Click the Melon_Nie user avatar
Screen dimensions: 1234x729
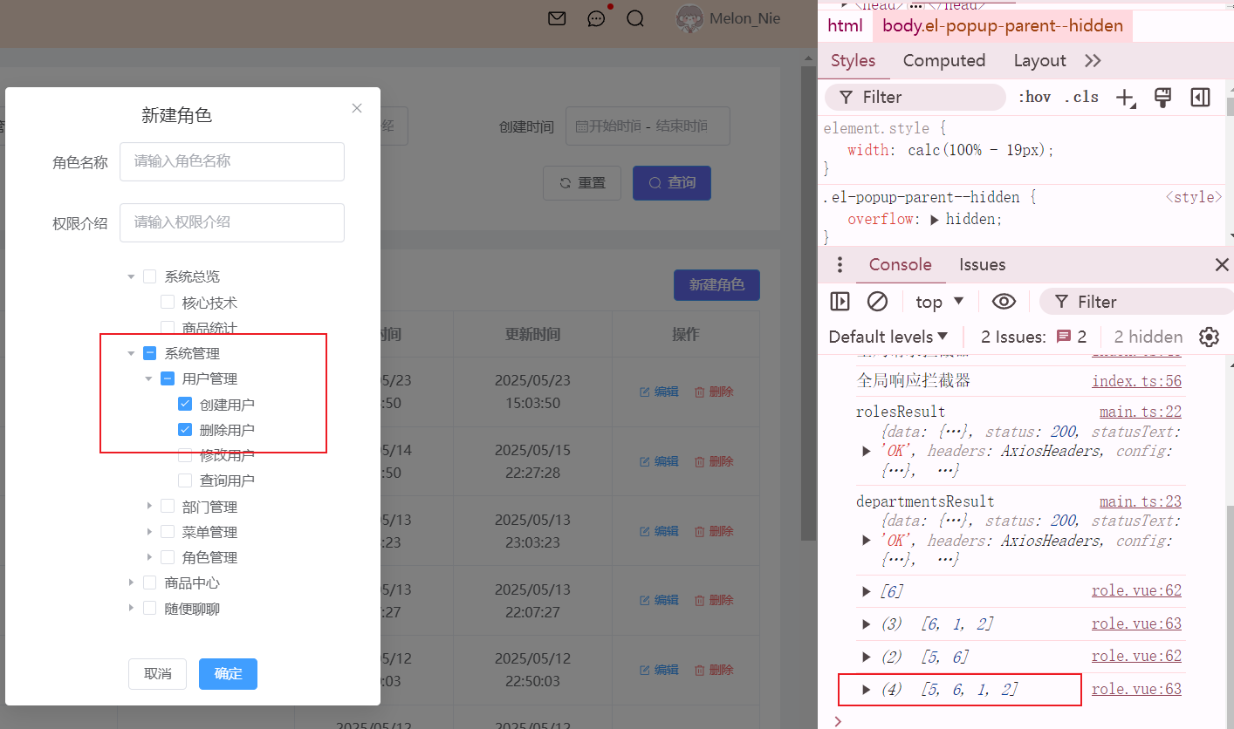tap(690, 19)
